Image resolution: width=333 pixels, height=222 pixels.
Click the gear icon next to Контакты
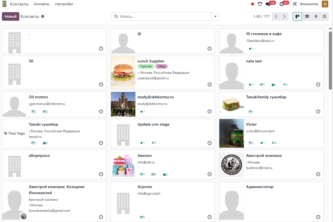[43, 17]
